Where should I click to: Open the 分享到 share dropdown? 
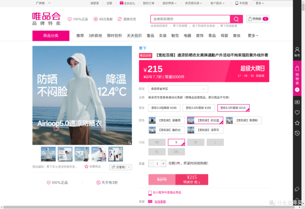(121, 167)
